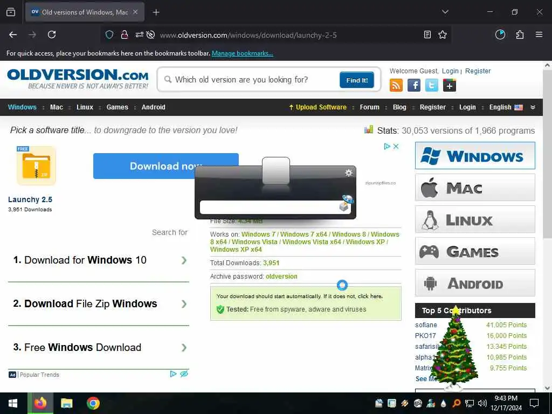Click the plus share icon
Image resolution: width=552 pixels, height=414 pixels.
449,85
